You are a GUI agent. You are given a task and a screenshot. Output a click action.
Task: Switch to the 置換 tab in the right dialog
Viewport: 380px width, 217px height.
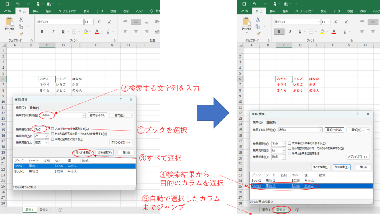[272, 122]
